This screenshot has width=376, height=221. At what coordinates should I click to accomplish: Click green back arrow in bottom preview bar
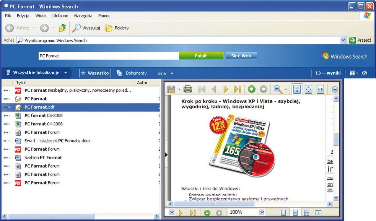point(207,213)
